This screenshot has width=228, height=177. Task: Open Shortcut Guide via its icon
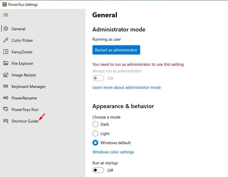(6, 121)
